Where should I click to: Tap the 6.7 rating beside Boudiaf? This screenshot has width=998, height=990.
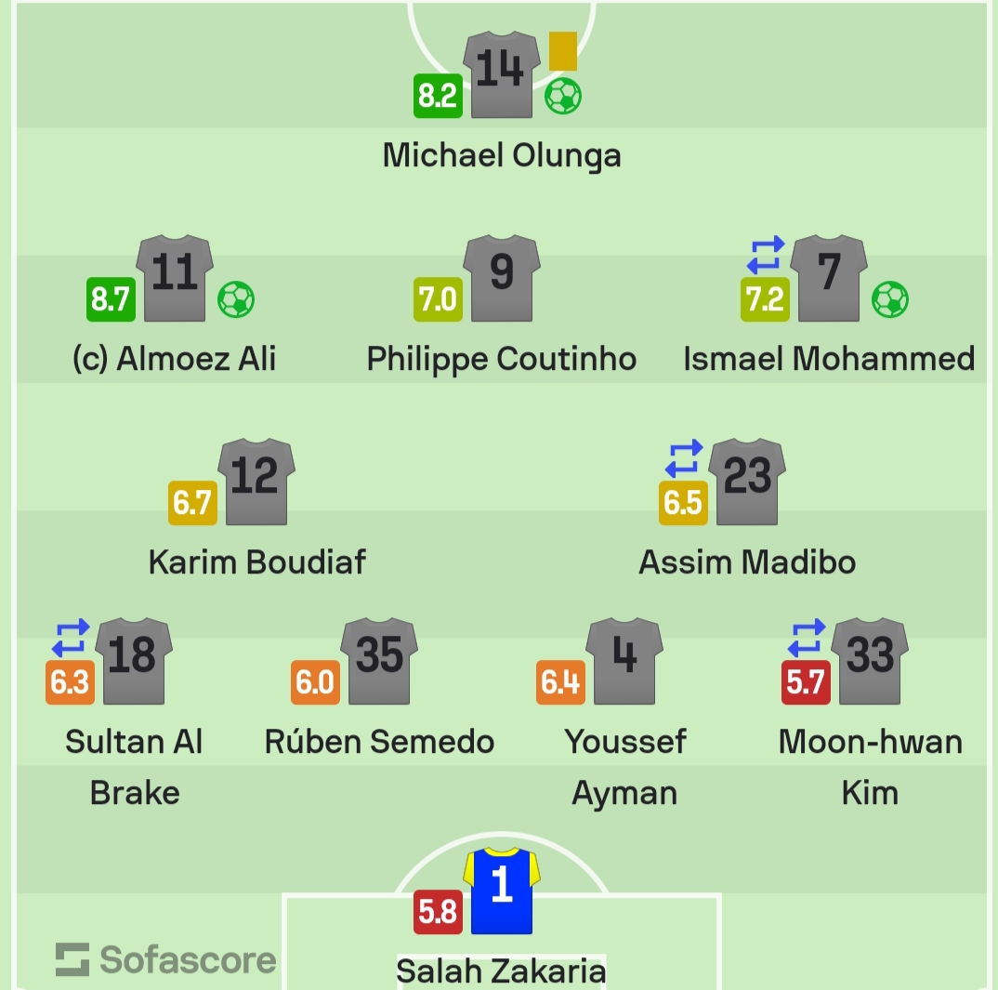click(x=192, y=503)
